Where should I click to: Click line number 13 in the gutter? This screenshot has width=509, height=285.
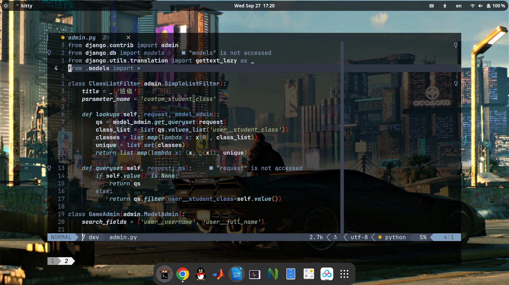tap(61, 168)
